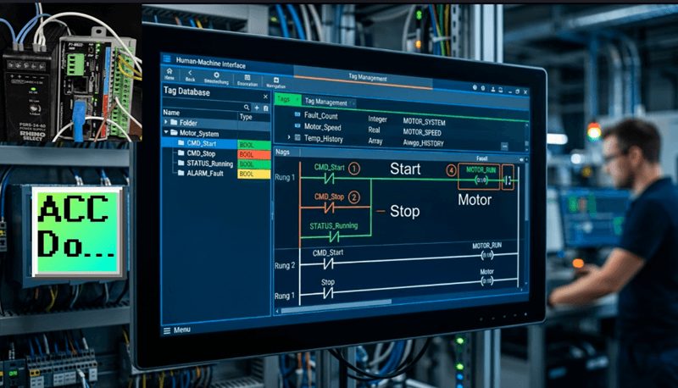Click the red BOOL cell for CMD_Stop
The image size is (678, 388).
coord(253,155)
